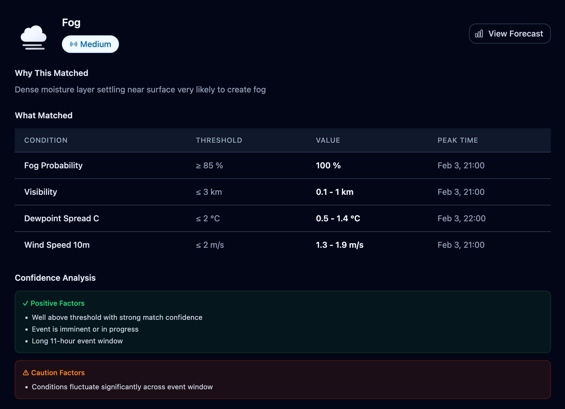Select the Condition column header
565x409 pixels.
point(46,140)
